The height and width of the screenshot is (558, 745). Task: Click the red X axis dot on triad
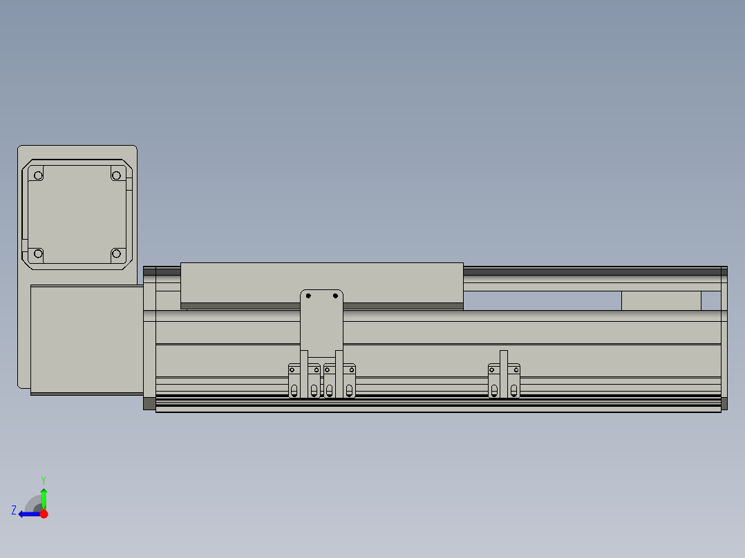[x=44, y=514]
